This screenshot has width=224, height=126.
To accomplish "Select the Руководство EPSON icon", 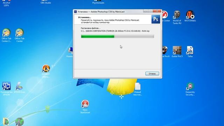I will pos(6,89).
